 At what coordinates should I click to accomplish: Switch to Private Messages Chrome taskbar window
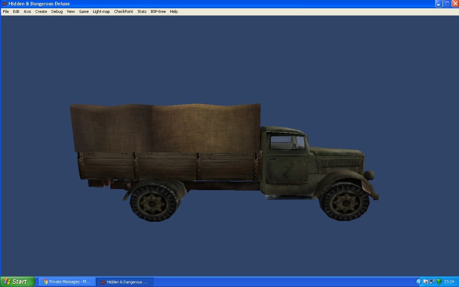[x=67, y=282]
